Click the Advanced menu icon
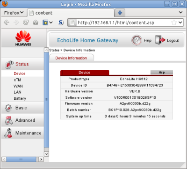The width and height of the screenshot is (187, 169). coord(9,120)
